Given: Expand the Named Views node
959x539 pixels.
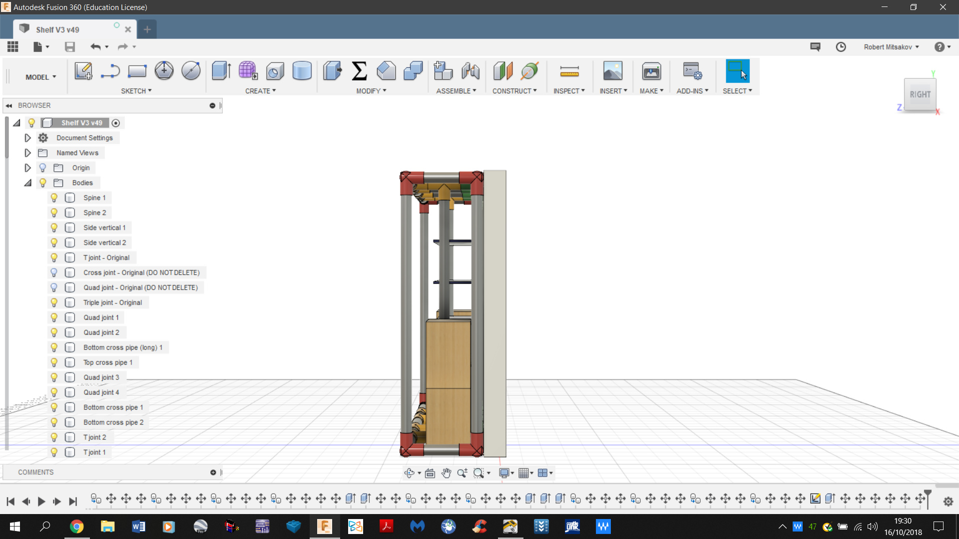Looking at the screenshot, I should click(x=28, y=153).
